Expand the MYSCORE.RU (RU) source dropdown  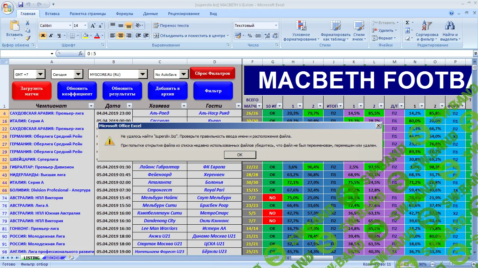pos(143,74)
